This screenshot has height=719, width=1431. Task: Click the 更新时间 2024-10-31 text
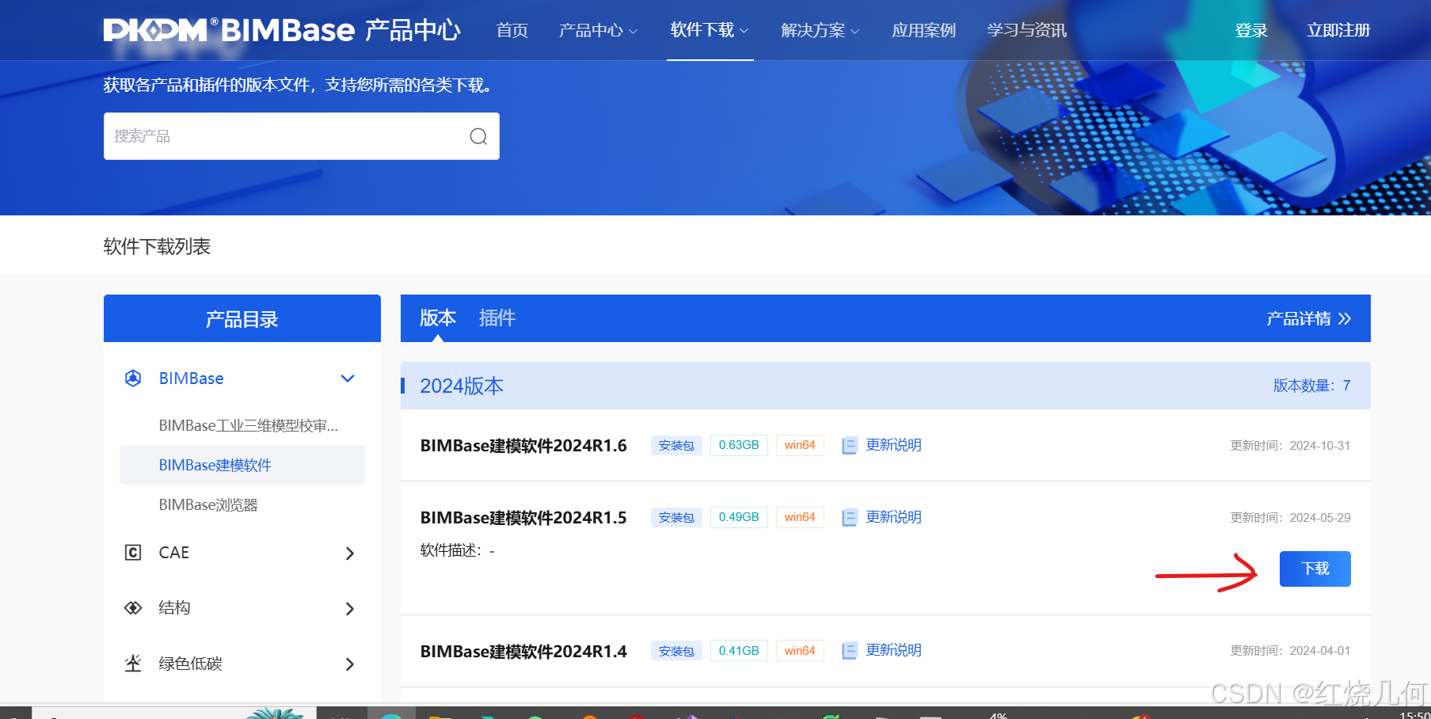click(1290, 446)
